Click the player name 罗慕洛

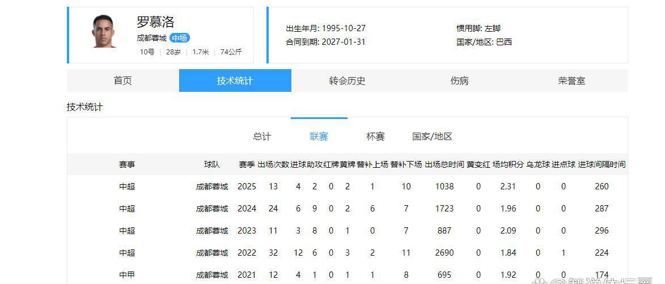coord(155,22)
